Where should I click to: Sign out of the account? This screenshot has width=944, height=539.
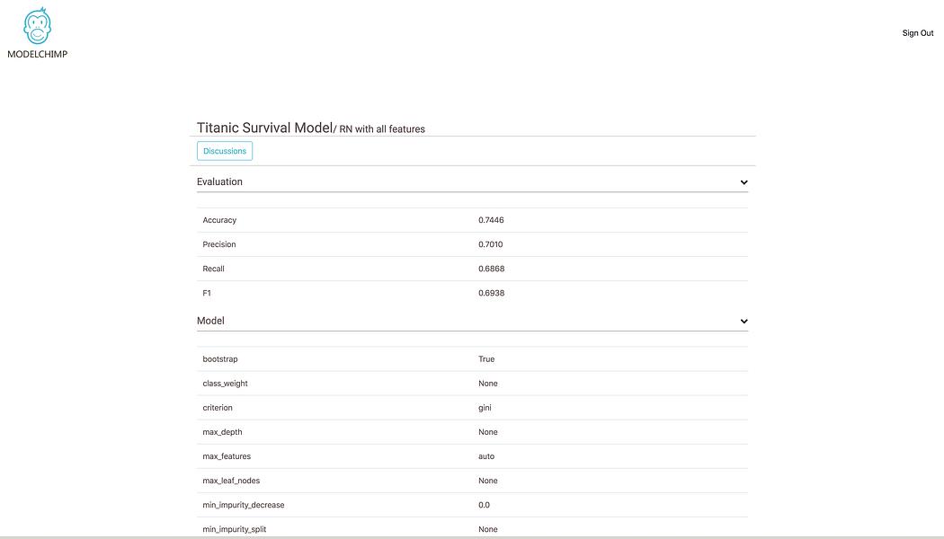pyautogui.click(x=918, y=33)
